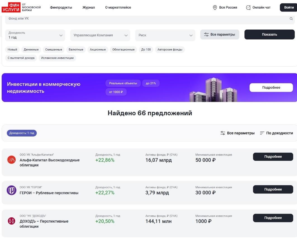Click the ДОХОДЪ fund logo
Viewport: 297px width, 238px height.
click(11, 221)
